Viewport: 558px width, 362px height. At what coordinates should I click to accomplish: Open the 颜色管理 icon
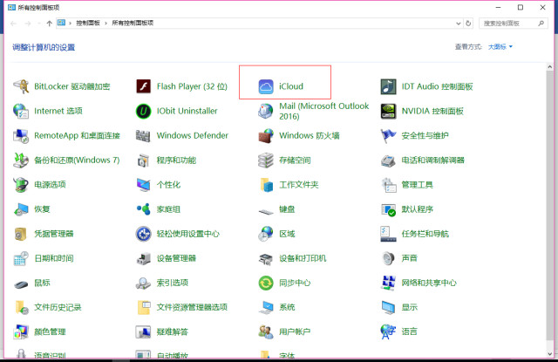[x=21, y=331]
